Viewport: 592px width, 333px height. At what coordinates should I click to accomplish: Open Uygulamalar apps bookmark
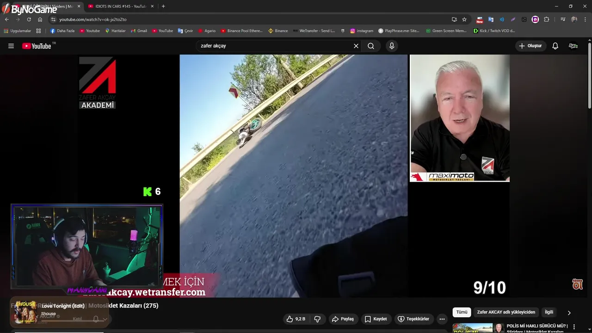pyautogui.click(x=18, y=31)
